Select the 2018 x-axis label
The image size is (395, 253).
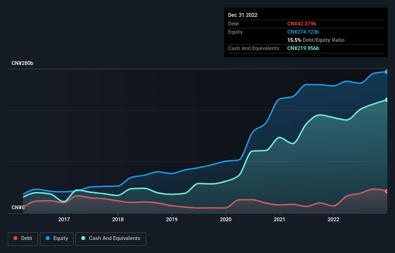coord(118,219)
